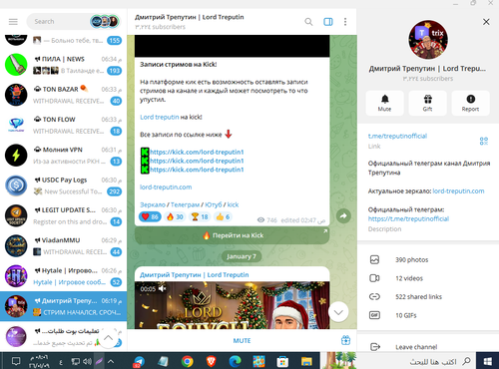Close the channel info panel
This screenshot has height=369, width=499.
pyautogui.click(x=486, y=22)
